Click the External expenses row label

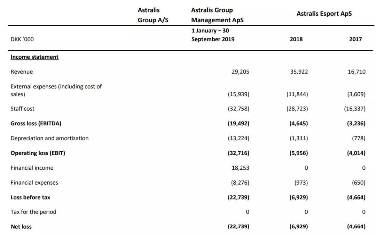click(x=56, y=90)
